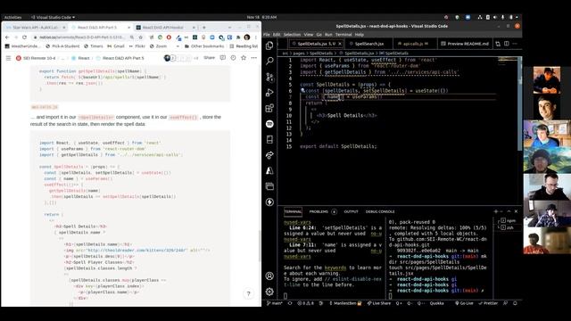The image size is (571, 321).
Task: Click the Share button in Notion
Action: coord(209,58)
